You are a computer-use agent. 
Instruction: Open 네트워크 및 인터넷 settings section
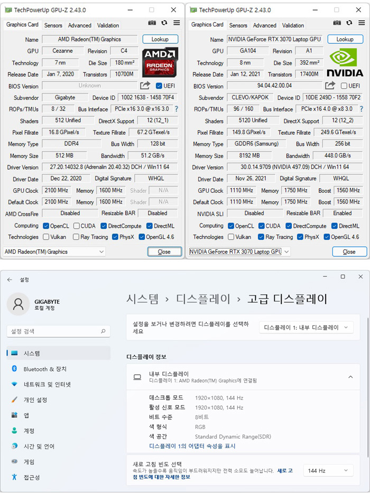coord(59,384)
